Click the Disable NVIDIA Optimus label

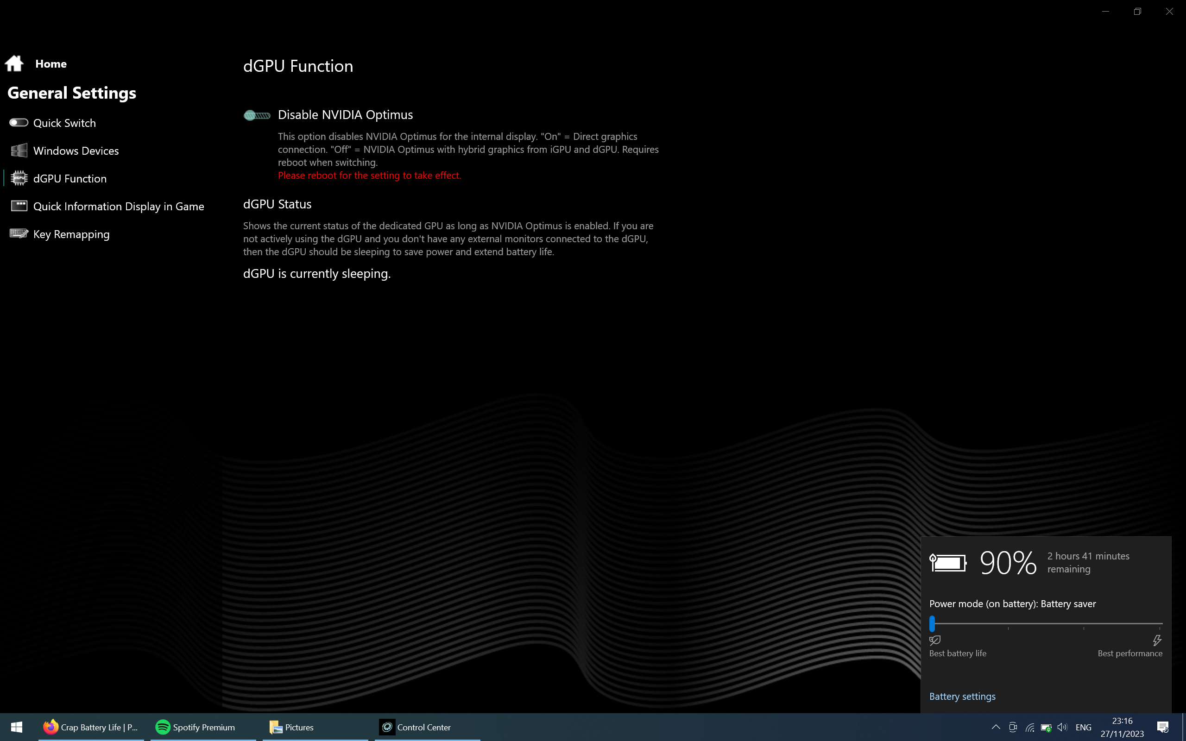pos(346,115)
